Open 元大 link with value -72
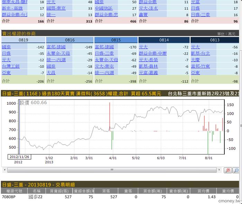Viewport: 242px width, 204px height. click(143, 47)
